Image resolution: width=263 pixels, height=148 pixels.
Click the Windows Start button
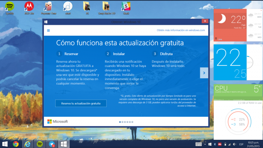[5, 144]
